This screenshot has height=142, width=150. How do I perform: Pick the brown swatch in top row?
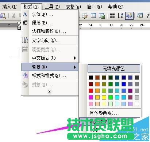coord(97,78)
